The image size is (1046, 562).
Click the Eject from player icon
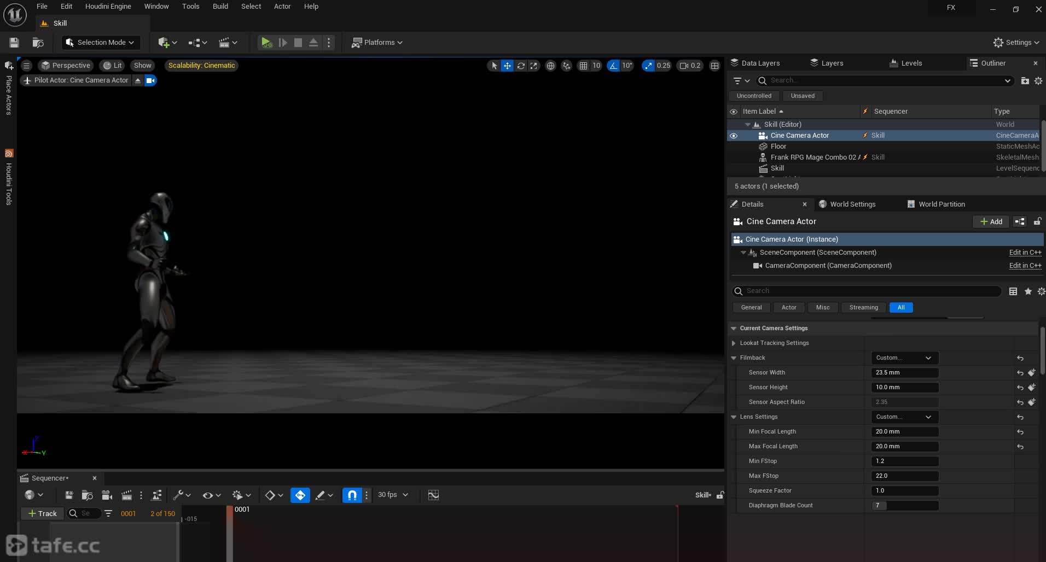tap(313, 43)
